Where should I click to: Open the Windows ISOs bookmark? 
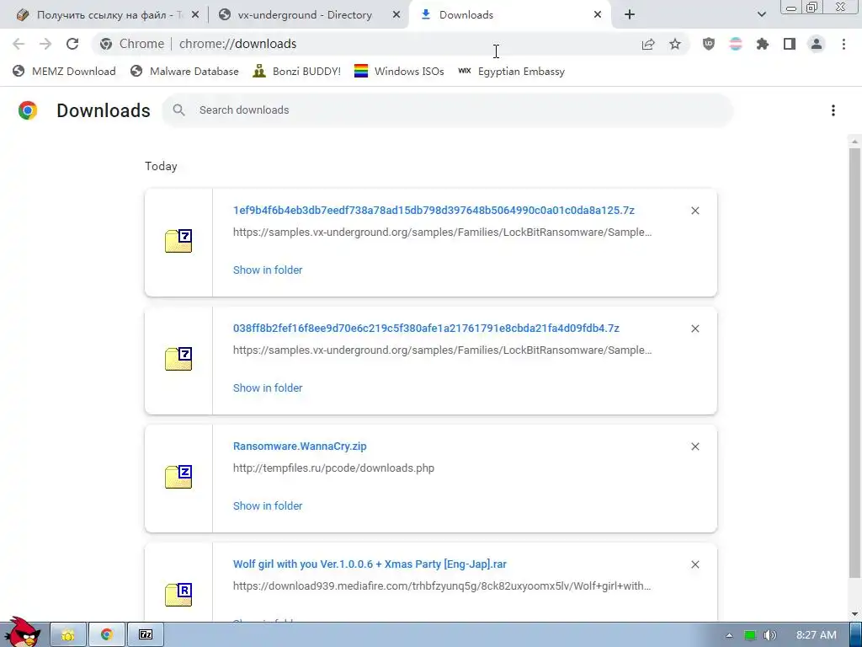(x=399, y=72)
